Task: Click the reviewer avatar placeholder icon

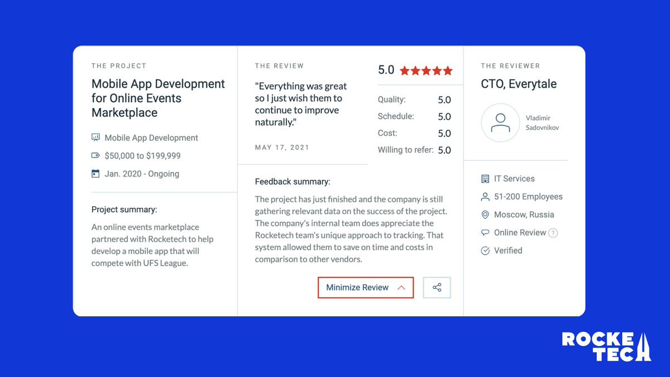Action: pos(500,123)
